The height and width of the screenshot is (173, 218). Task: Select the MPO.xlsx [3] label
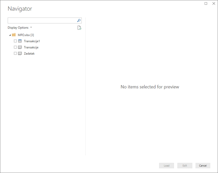[26, 35]
